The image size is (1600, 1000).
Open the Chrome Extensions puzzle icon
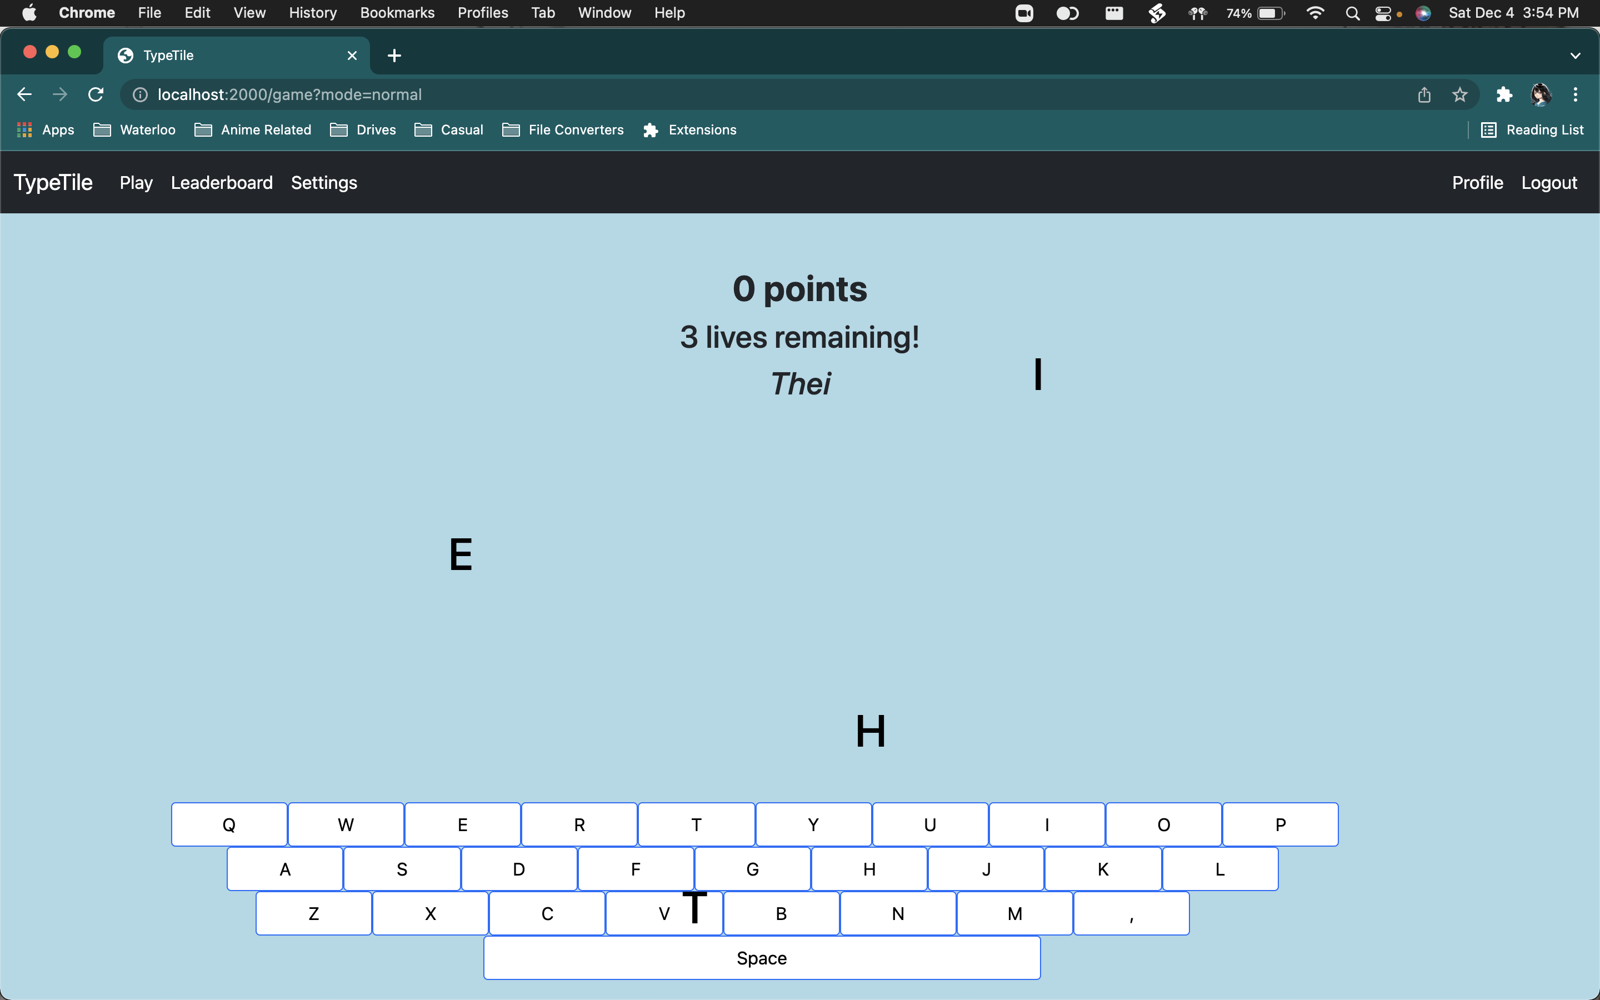[1504, 94]
